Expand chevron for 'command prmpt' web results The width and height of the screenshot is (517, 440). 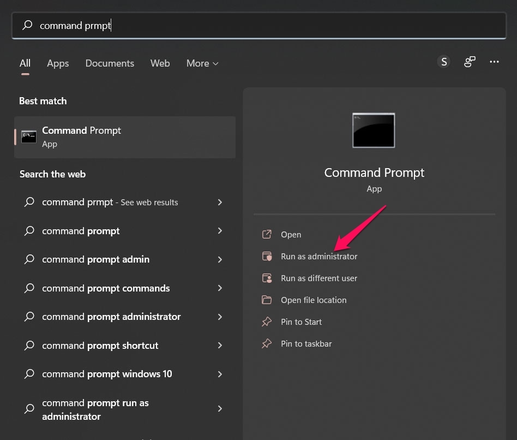220,202
